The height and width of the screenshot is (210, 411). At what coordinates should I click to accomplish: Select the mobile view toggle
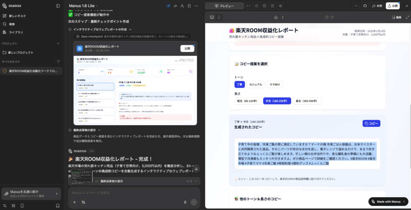[x=219, y=17]
